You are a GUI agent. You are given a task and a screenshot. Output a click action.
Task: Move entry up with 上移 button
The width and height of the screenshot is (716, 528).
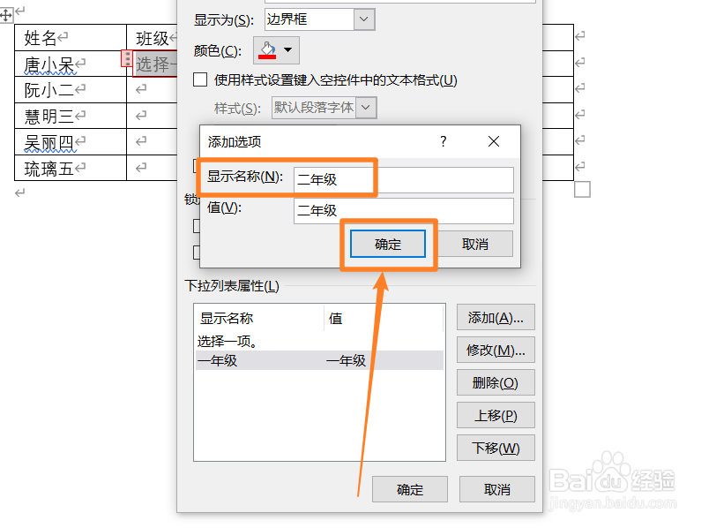click(496, 415)
